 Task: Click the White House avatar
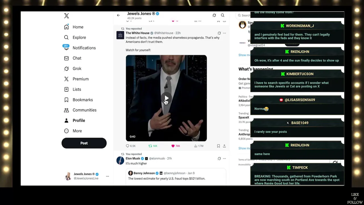point(120,35)
